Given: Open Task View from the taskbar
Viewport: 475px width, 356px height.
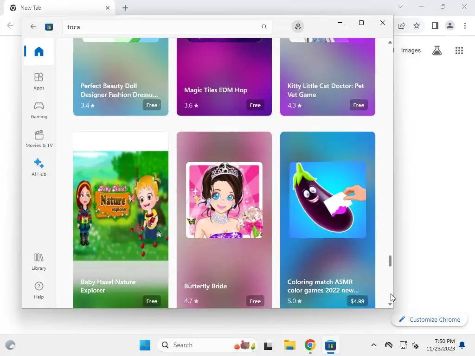Looking at the screenshot, I should [268, 345].
